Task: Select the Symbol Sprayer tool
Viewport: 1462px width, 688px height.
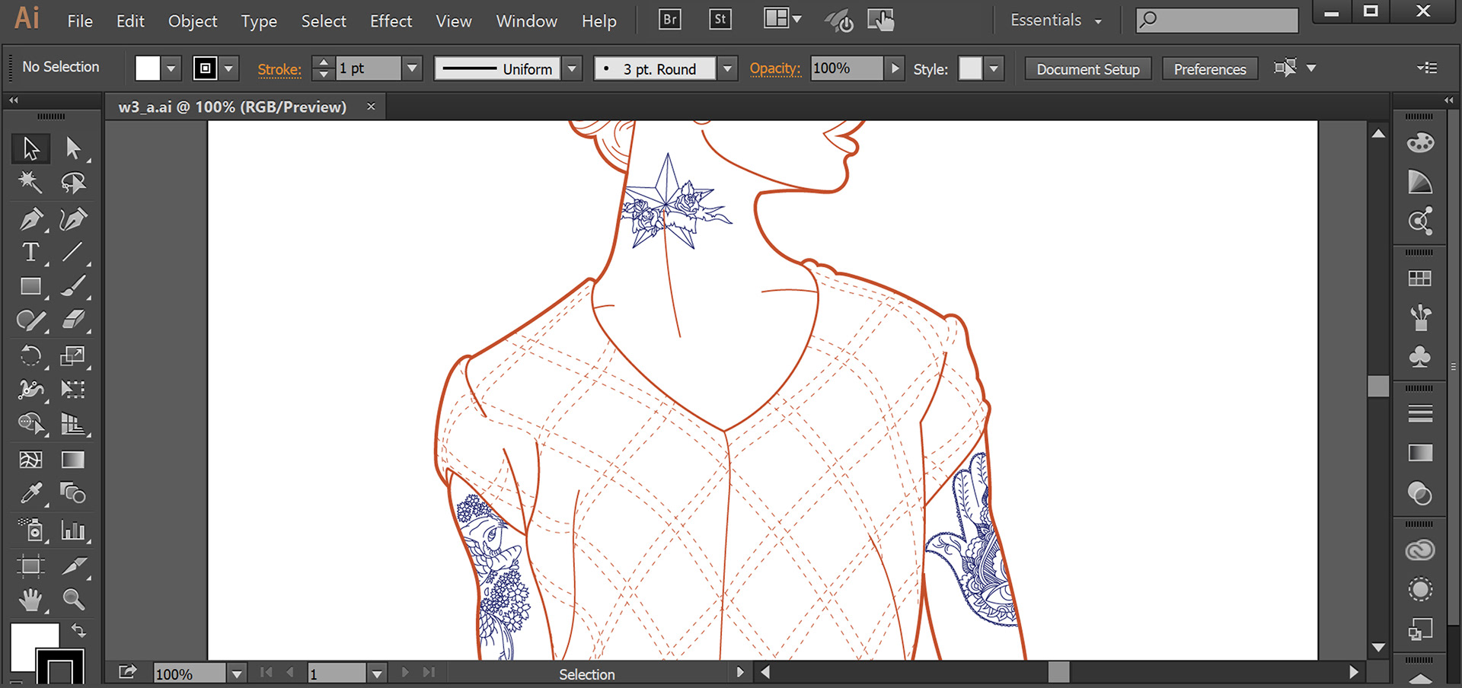Action: tap(30, 530)
